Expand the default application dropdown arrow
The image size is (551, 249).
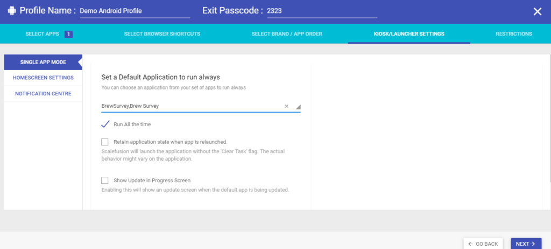coord(298,107)
